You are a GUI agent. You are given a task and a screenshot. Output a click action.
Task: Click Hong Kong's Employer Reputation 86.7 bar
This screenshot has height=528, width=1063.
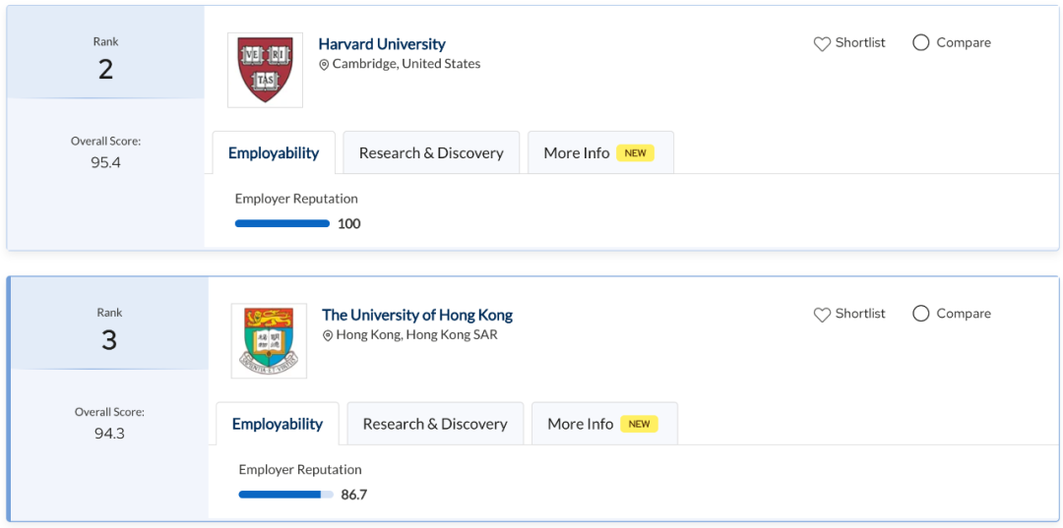286,495
